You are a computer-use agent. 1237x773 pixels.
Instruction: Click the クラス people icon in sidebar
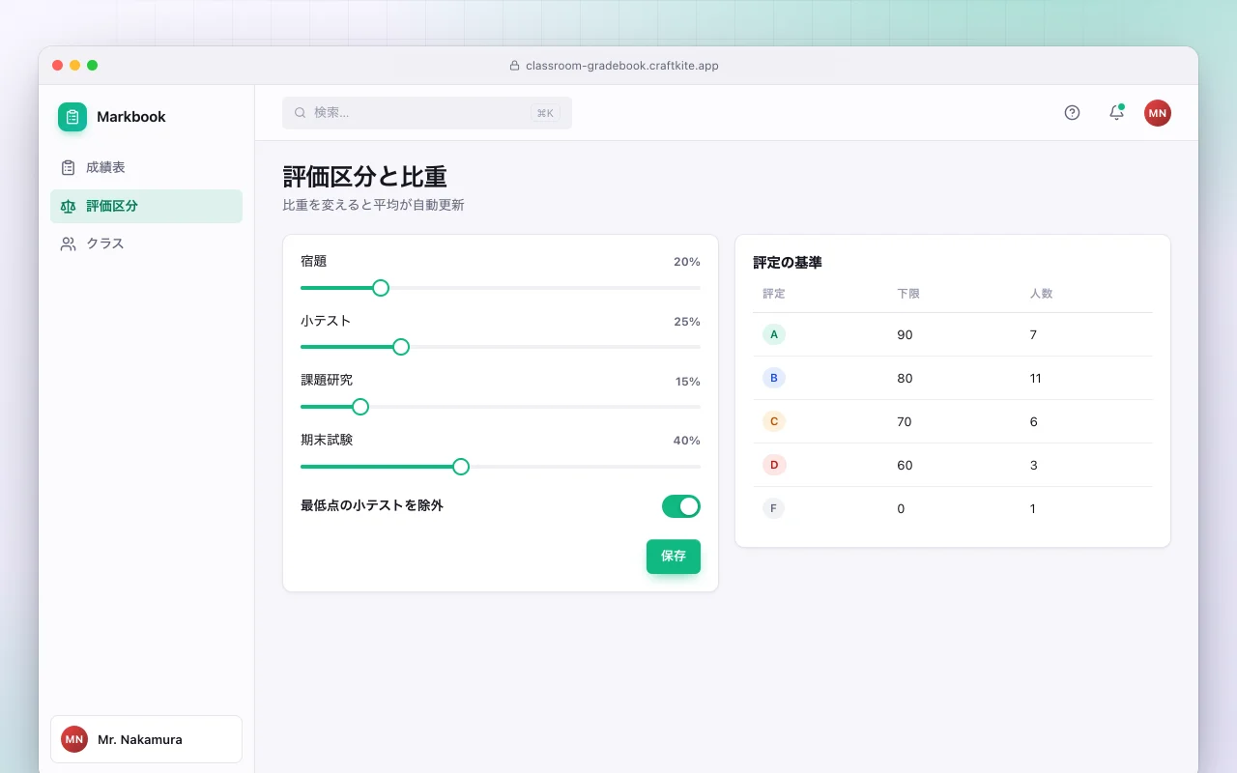pos(68,243)
